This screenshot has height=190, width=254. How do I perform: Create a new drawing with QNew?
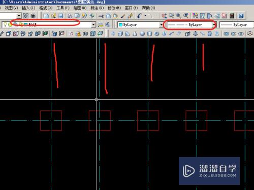pyautogui.click(x=46, y=16)
